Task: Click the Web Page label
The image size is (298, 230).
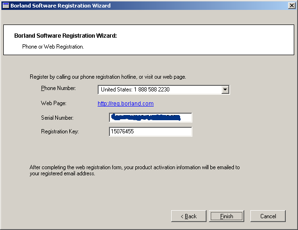Action: tap(53, 103)
